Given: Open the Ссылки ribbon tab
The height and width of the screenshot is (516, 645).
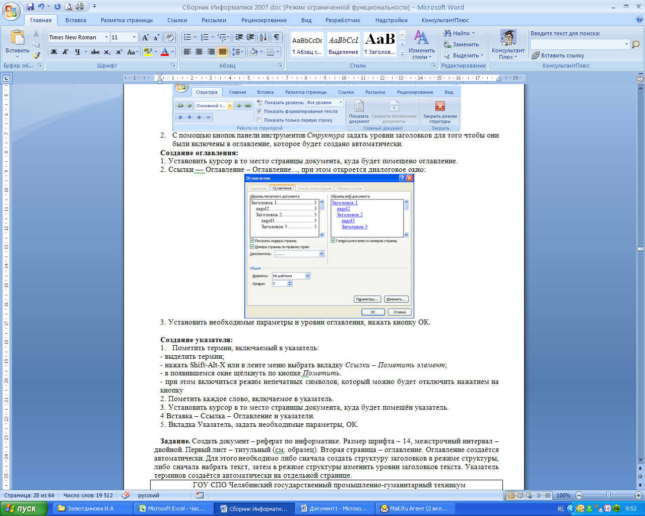Looking at the screenshot, I should [177, 20].
